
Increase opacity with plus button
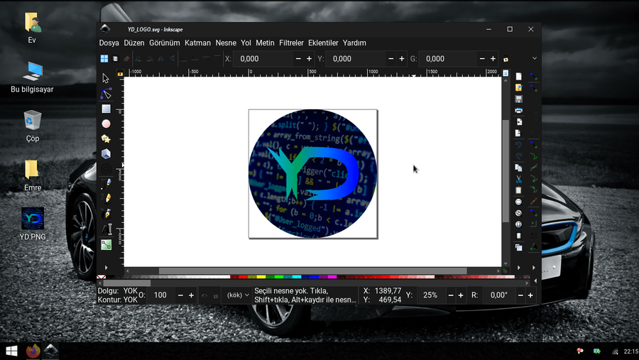[191, 295]
